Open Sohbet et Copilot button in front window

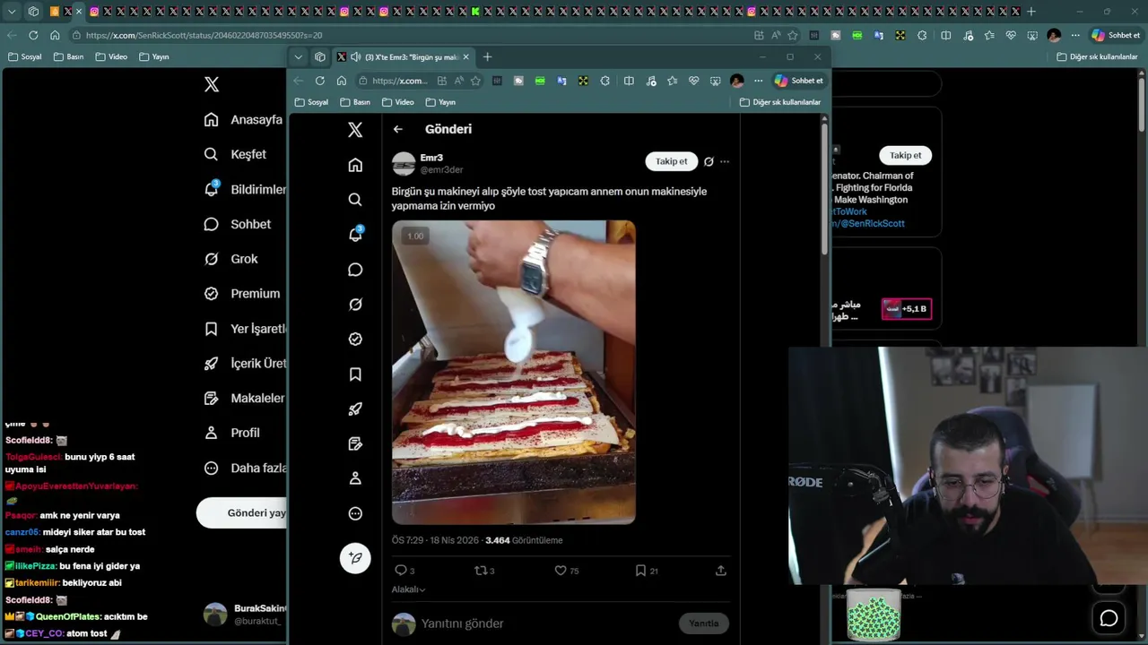799,81
